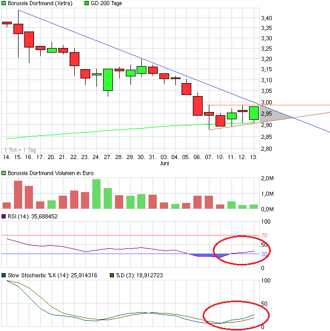
Task: Click the blue 30 RSI level label
Action: [x=264, y=254]
